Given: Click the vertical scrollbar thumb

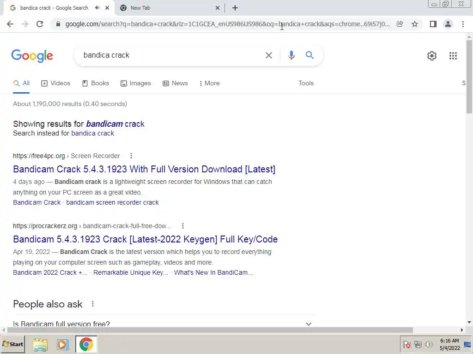Looking at the screenshot, I should coord(469,77).
